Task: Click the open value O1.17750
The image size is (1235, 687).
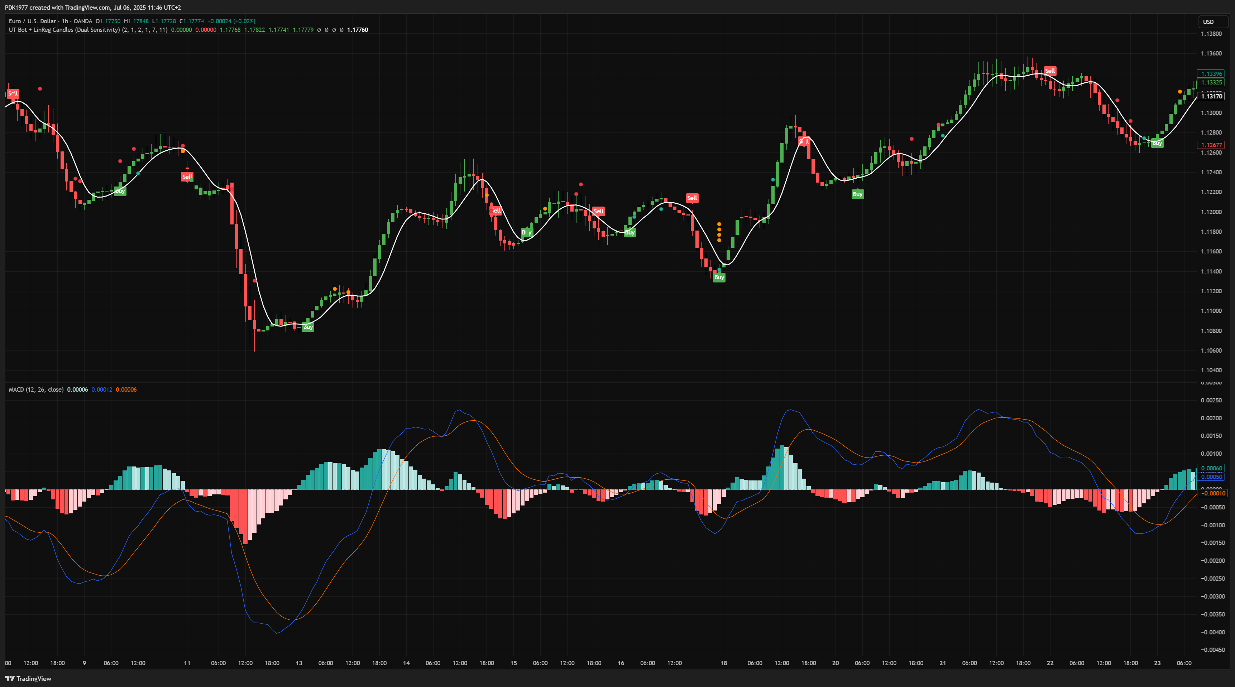Action: pos(108,21)
